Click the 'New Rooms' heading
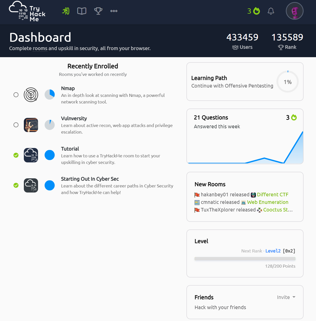The image size is (316, 321). [210, 184]
